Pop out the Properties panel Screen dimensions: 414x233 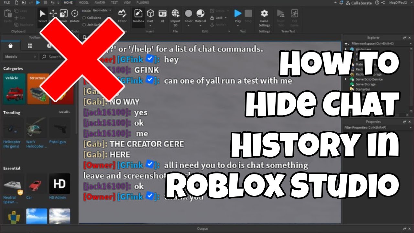coord(405,122)
